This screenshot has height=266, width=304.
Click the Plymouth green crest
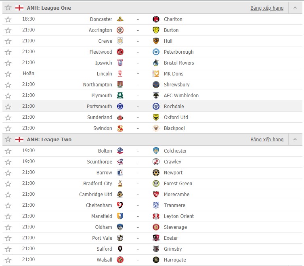tap(120, 95)
